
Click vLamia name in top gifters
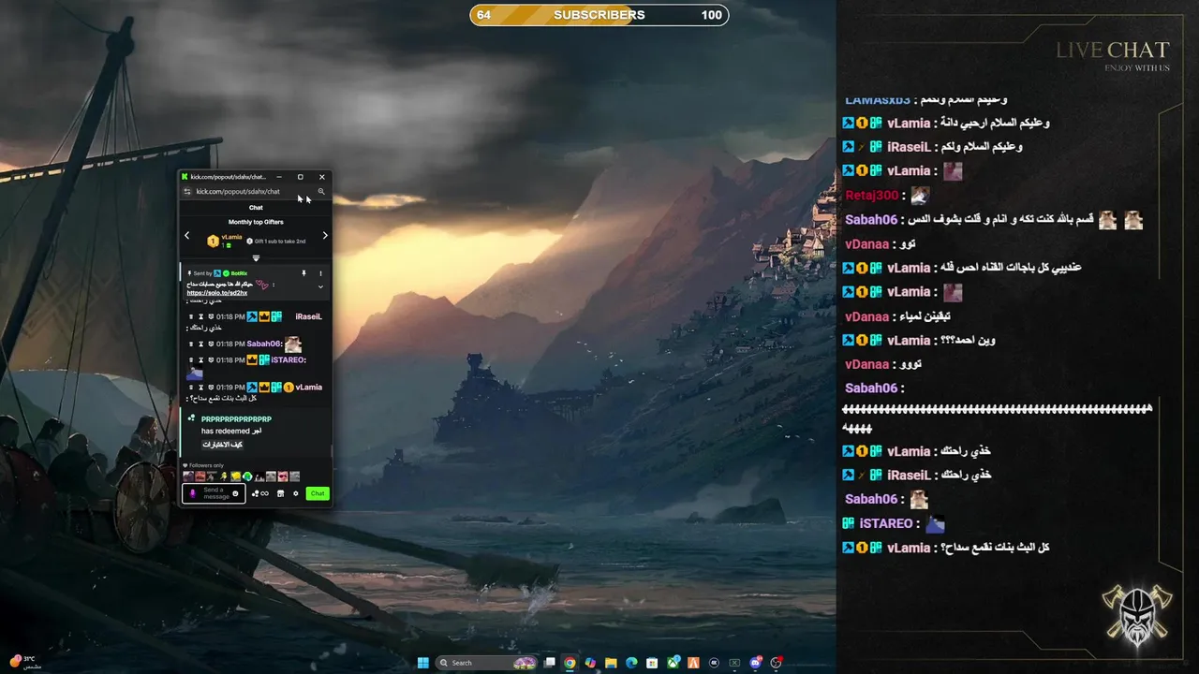231,237
